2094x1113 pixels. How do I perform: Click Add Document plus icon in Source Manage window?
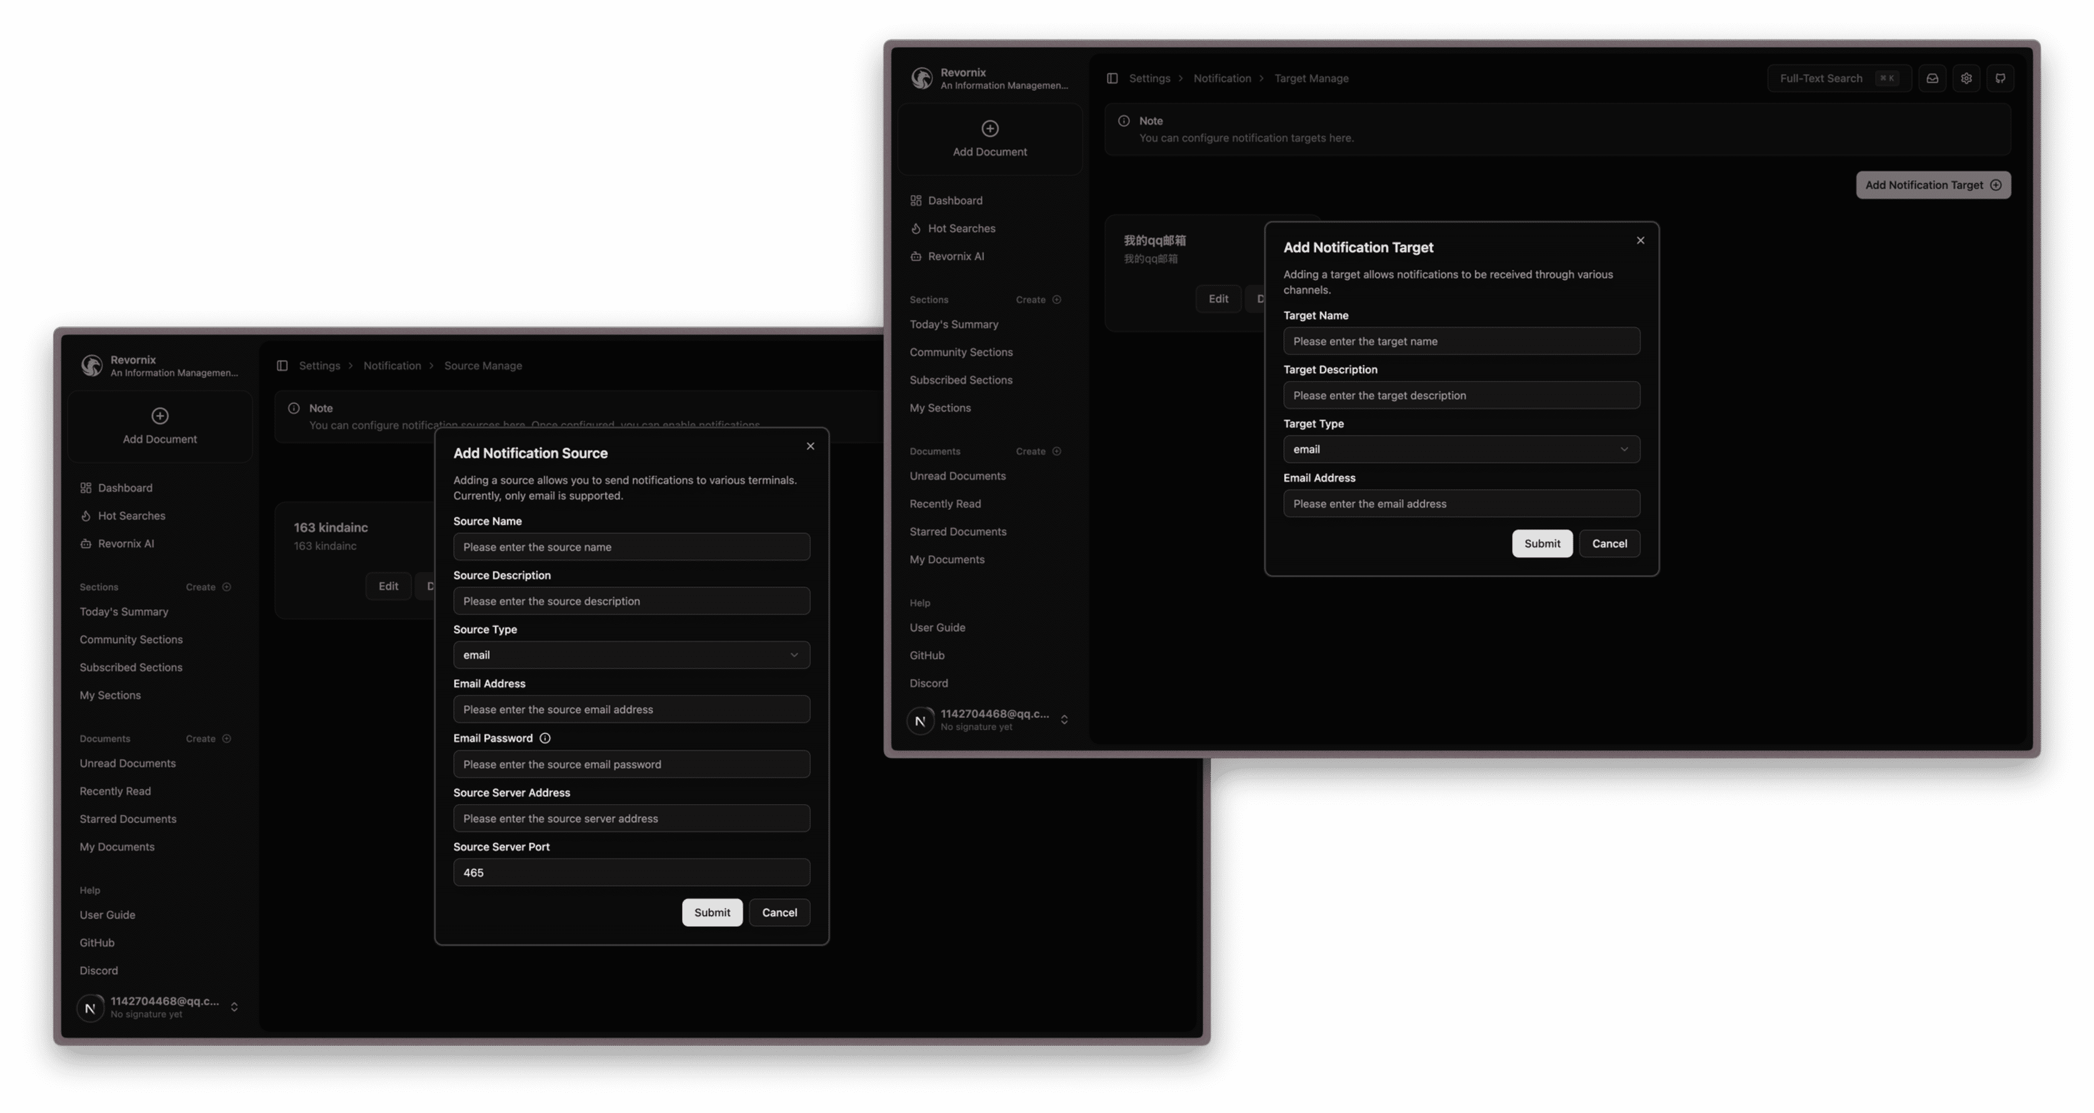point(160,415)
